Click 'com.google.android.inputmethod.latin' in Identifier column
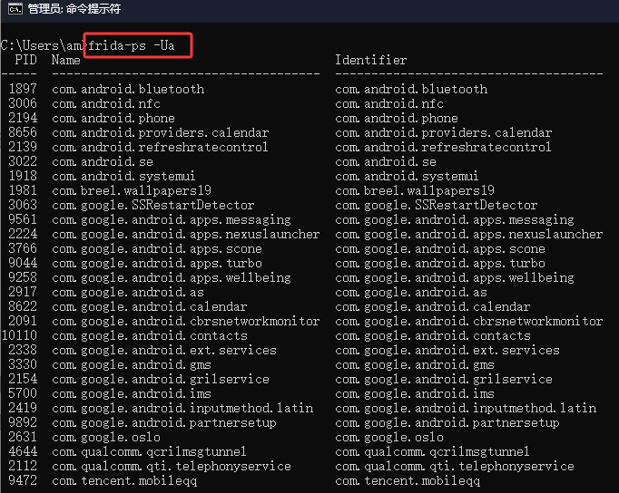The height and width of the screenshot is (493, 619). (466, 409)
